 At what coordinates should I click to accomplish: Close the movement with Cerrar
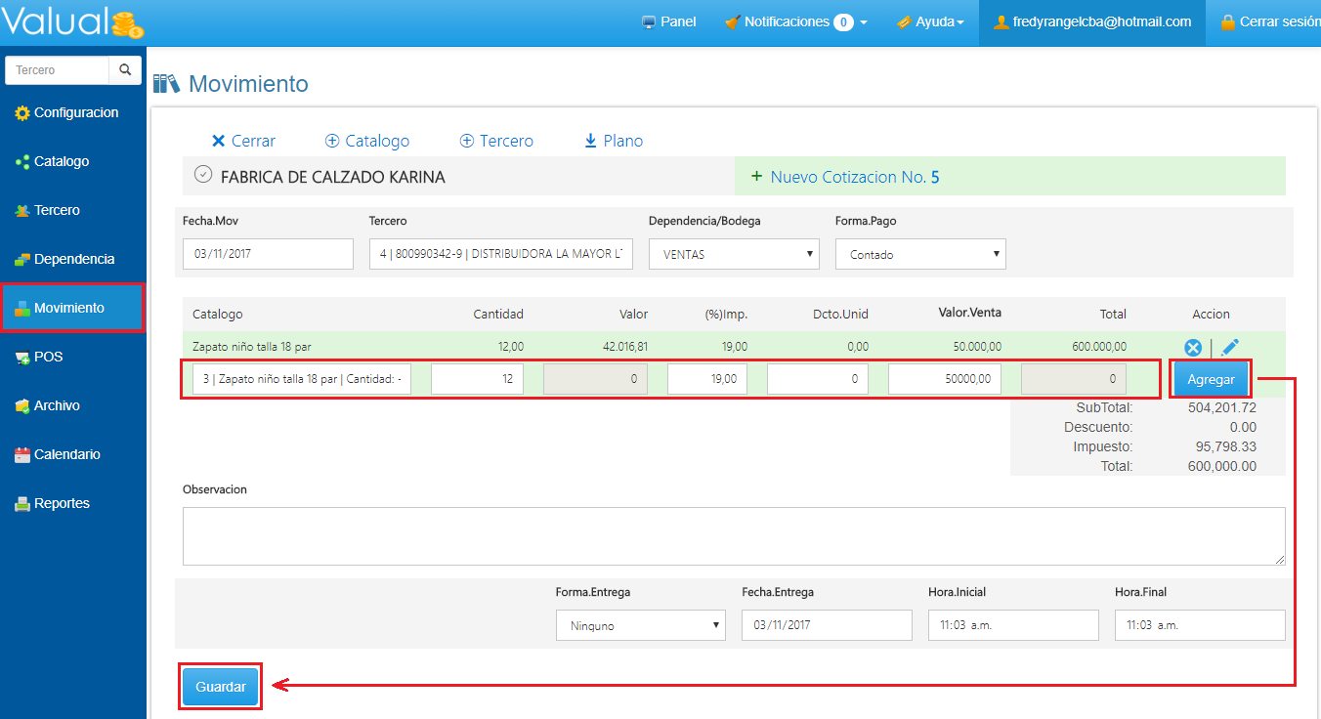pos(243,141)
